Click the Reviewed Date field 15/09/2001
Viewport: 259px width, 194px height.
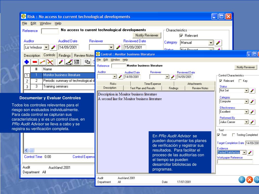point(135,47)
